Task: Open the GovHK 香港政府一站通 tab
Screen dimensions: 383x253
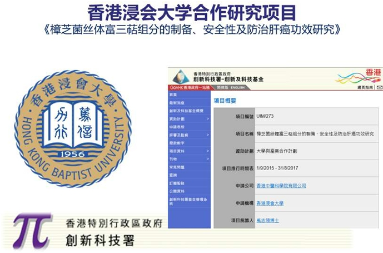Action: 190,87
